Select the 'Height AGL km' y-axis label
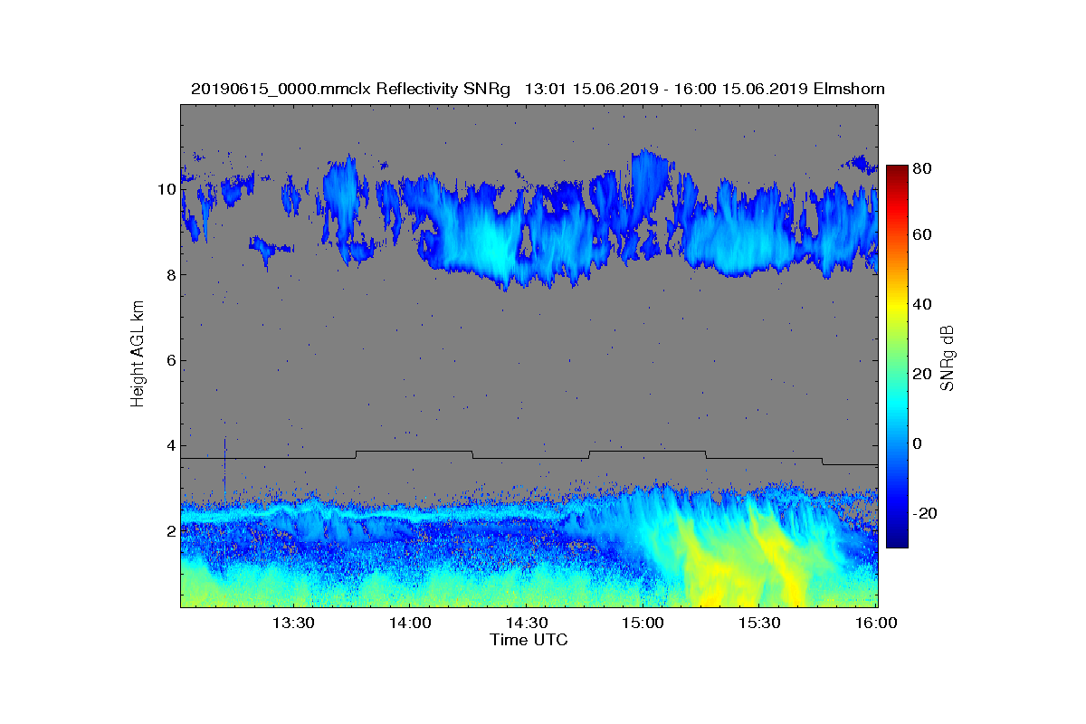Screen dimensions: 1086x724 click(x=138, y=355)
